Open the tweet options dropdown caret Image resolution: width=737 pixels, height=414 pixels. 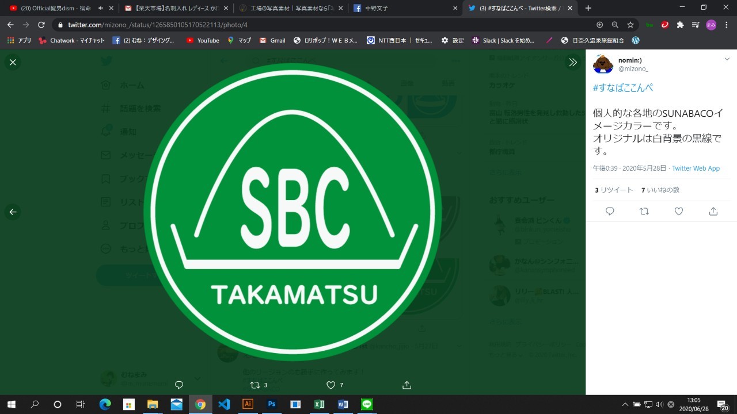727,59
